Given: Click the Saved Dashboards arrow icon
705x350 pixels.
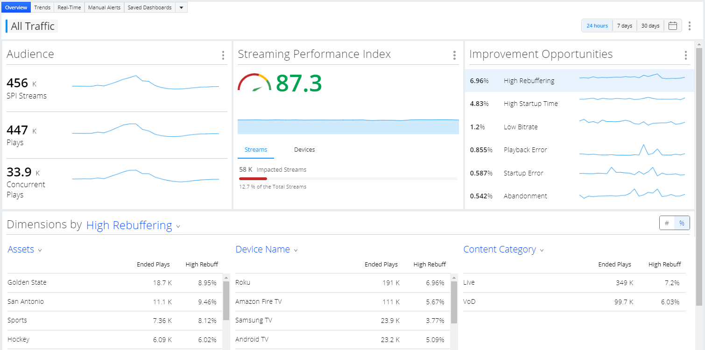Looking at the screenshot, I should (181, 7).
